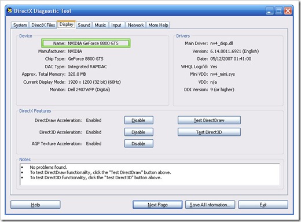This screenshot has width=301, height=222.
Task: Minimize the DirectX Diagnostic Tool window
Action: pos(270,11)
